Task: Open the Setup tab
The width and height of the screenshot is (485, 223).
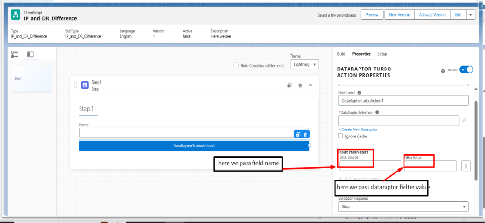Action: point(382,54)
